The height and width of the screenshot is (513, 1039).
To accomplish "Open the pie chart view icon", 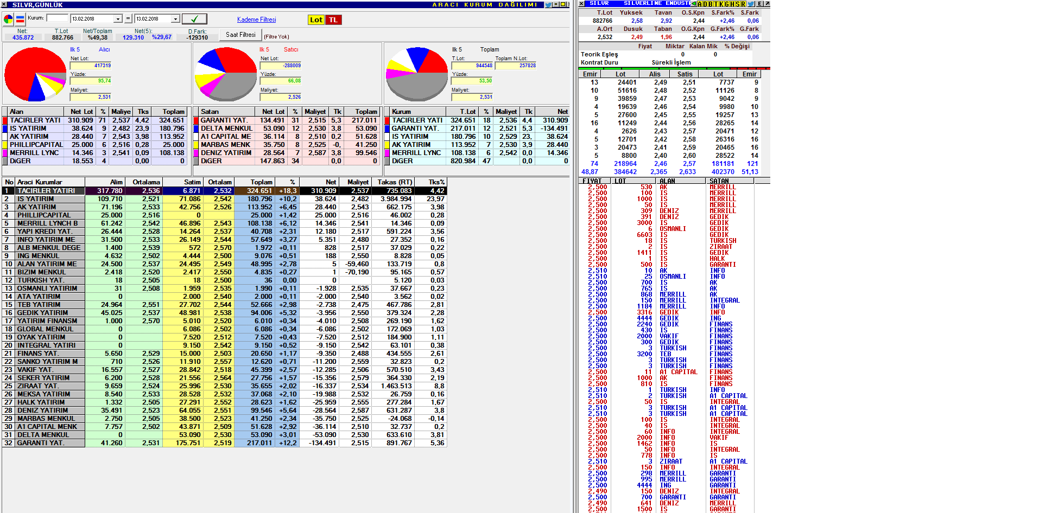I will coord(8,20).
